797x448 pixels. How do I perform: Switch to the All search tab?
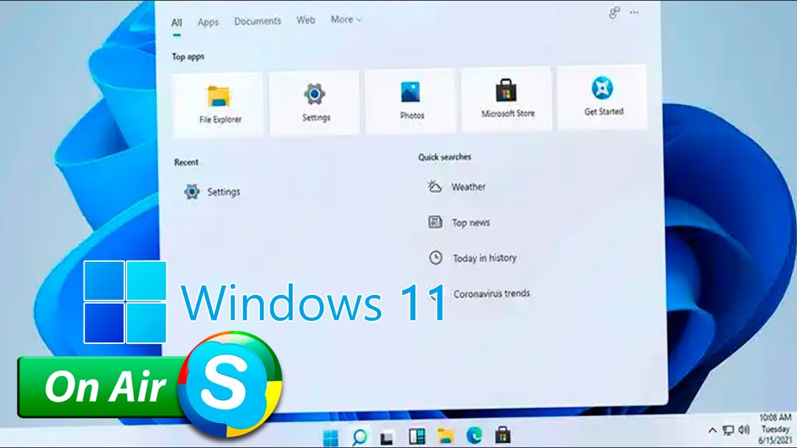177,23
